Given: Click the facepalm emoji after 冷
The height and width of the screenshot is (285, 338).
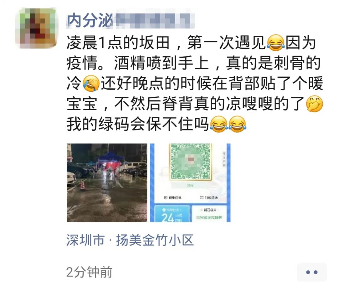Looking at the screenshot, I should click(91, 84).
